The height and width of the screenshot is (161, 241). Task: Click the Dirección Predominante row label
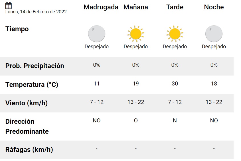[x=27, y=126]
